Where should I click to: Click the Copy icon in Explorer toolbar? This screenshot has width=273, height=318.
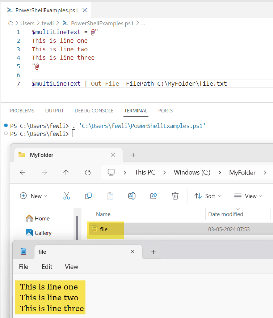(x=88, y=195)
